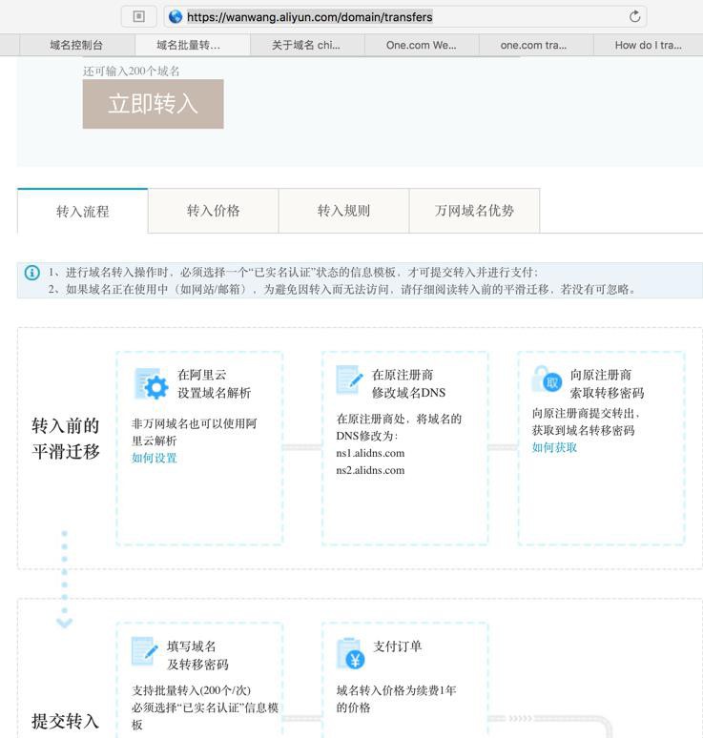Switch to one.com tra... browser tab
Viewport: 703px width, 738px height.
click(x=536, y=45)
